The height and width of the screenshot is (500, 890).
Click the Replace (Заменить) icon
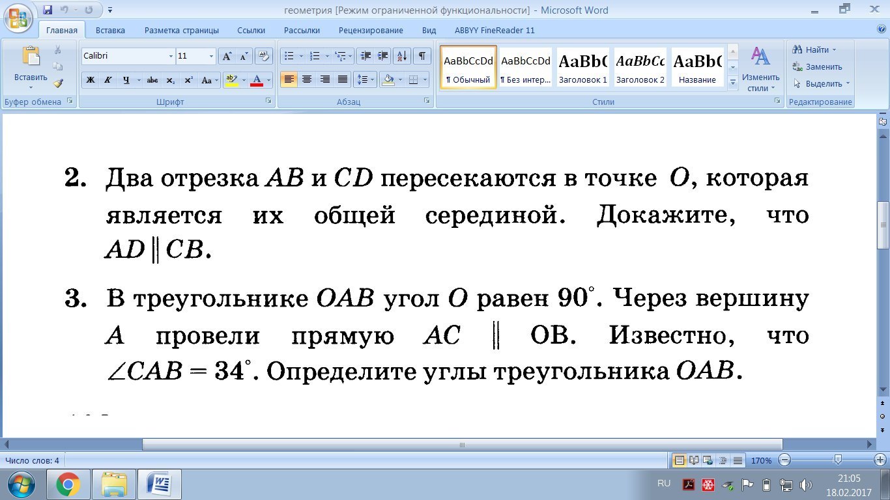pyautogui.click(x=797, y=66)
